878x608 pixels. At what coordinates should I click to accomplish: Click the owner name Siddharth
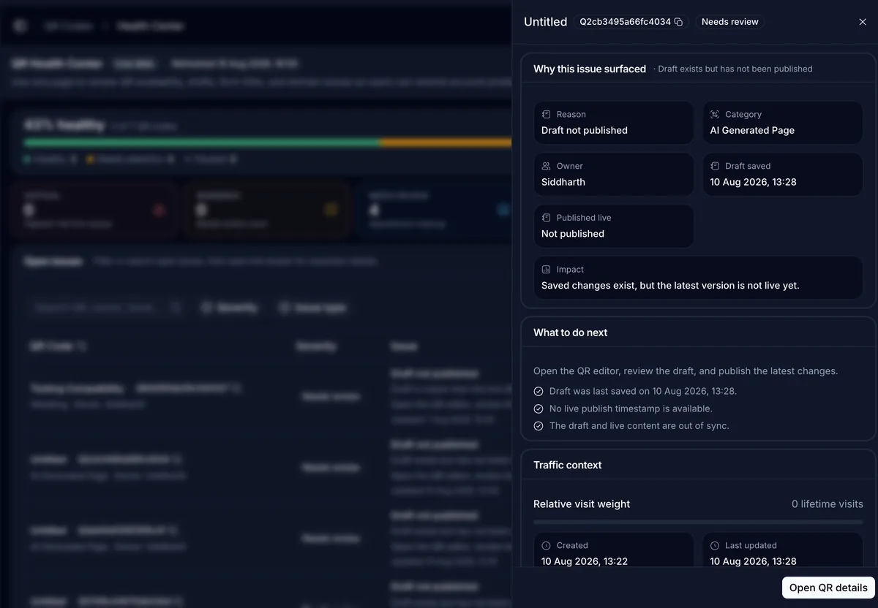(x=563, y=182)
